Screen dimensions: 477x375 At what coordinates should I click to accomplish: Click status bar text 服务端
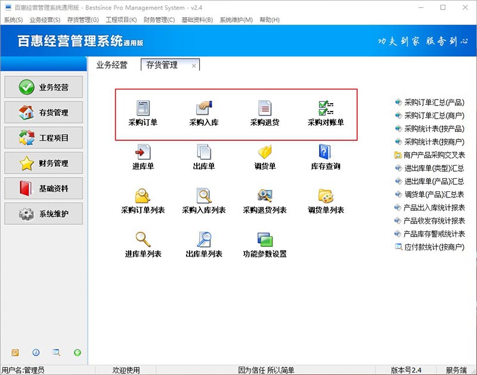(456, 370)
